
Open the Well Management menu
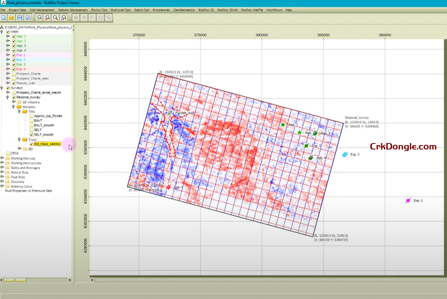42,10
